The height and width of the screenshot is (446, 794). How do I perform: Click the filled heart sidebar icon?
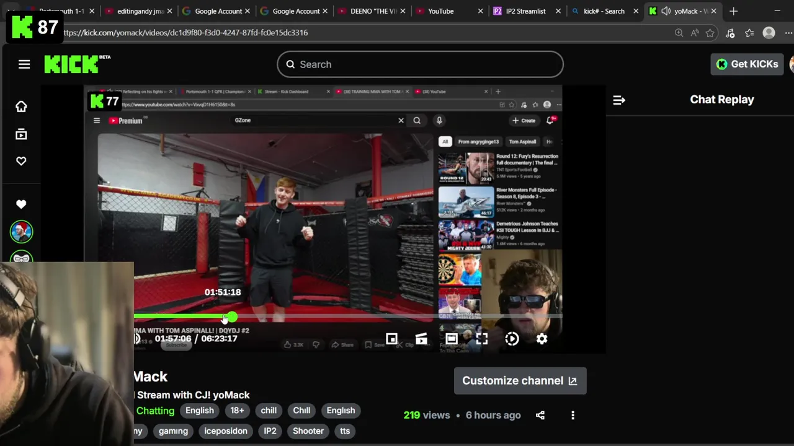tap(21, 204)
